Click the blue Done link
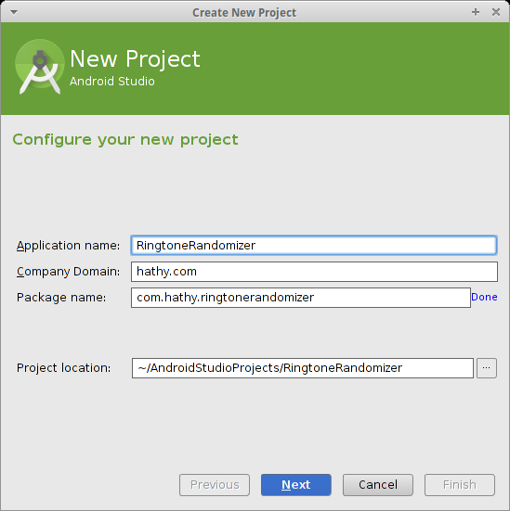The width and height of the screenshot is (510, 511). (x=484, y=297)
